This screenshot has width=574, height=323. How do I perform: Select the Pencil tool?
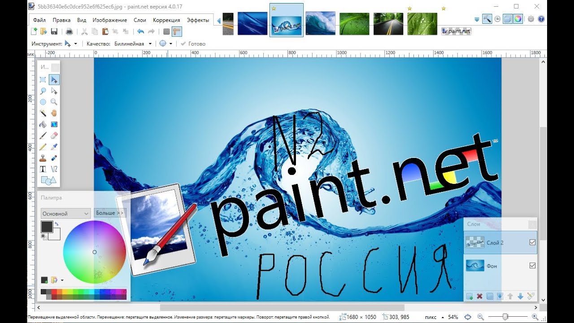43,147
